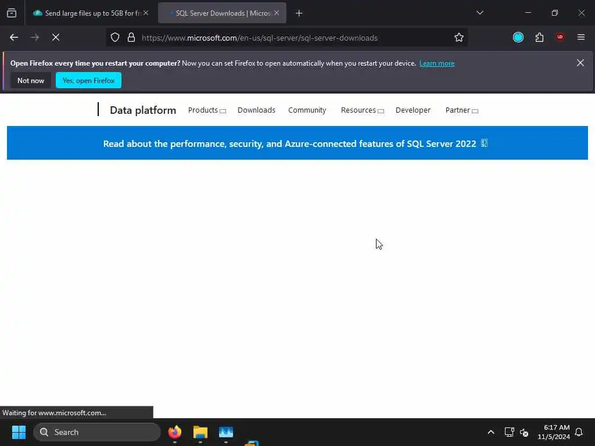Close the SQL Server Downloads tab

pos(277,13)
